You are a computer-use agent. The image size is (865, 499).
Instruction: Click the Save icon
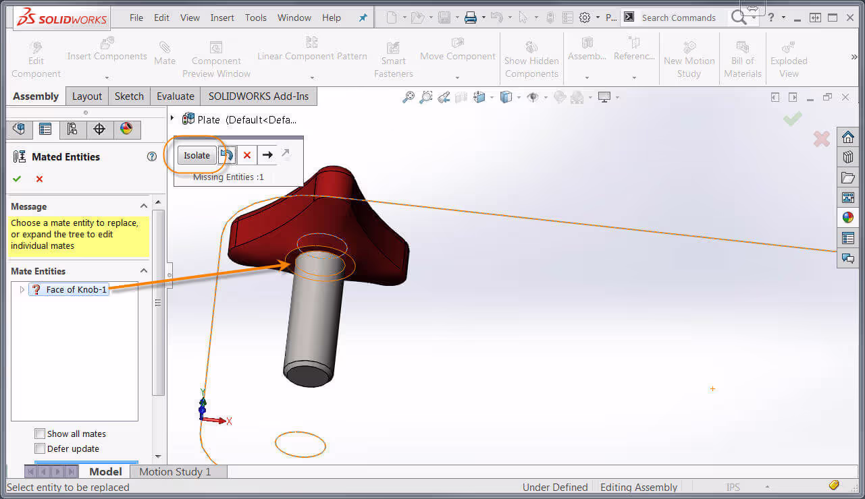point(444,18)
